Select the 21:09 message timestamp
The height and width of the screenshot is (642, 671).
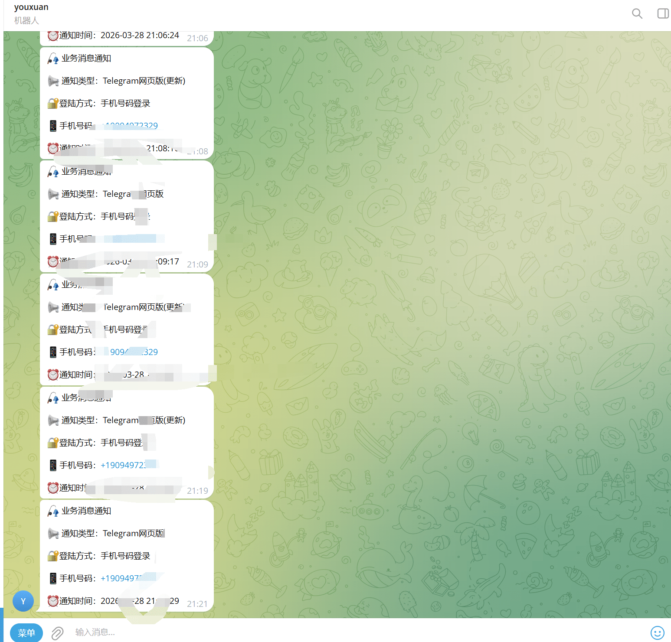pyautogui.click(x=197, y=264)
